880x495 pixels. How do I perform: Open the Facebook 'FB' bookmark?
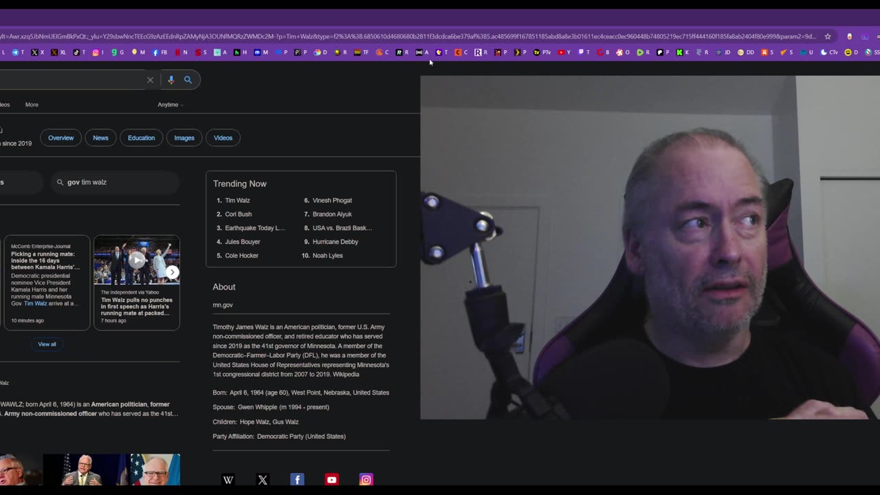[x=160, y=52]
